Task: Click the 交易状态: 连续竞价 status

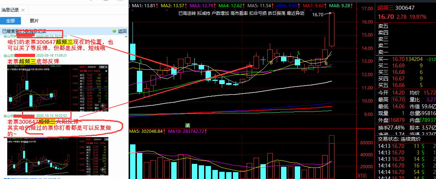Action: coord(399,139)
